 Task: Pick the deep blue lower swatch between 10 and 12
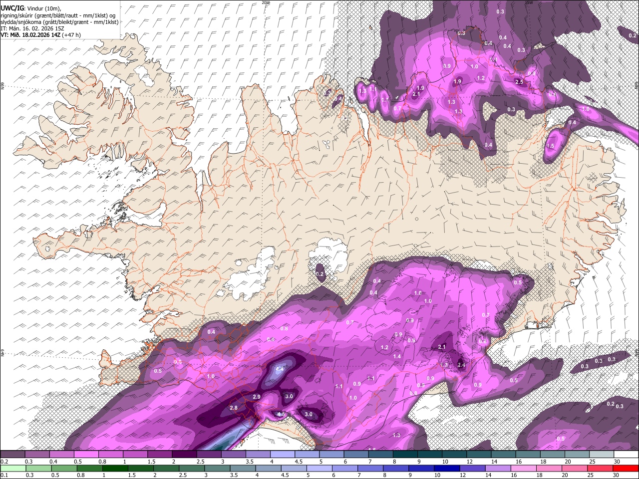click(x=447, y=468)
